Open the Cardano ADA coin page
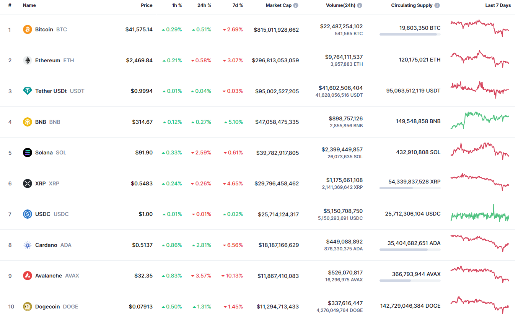 click(x=46, y=245)
